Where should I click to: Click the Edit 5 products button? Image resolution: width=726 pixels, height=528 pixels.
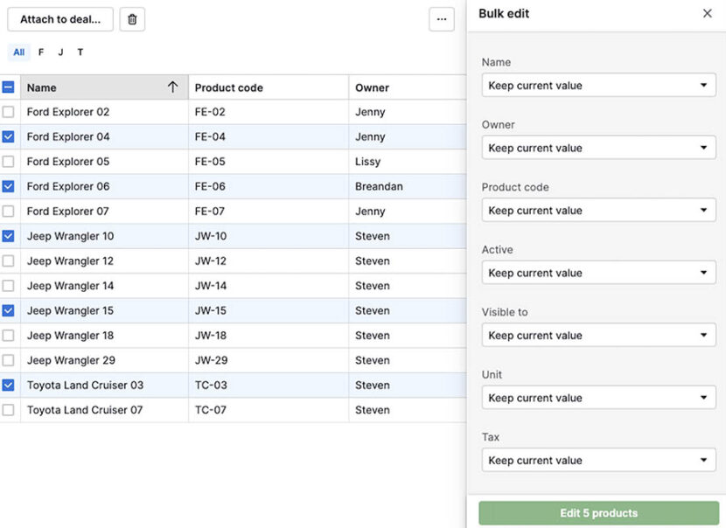[597, 513]
